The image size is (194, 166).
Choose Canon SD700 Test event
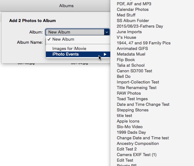134,71
